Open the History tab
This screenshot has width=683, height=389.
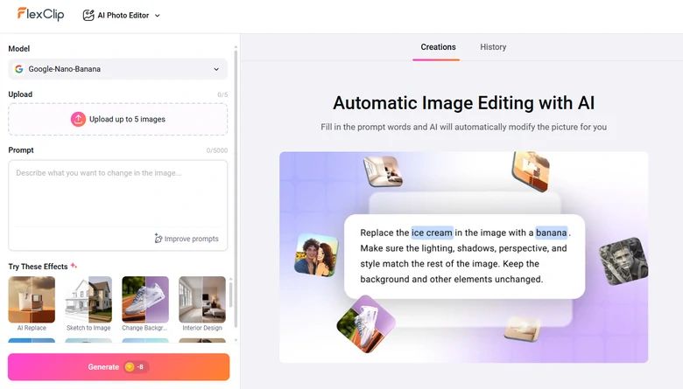[x=493, y=47]
